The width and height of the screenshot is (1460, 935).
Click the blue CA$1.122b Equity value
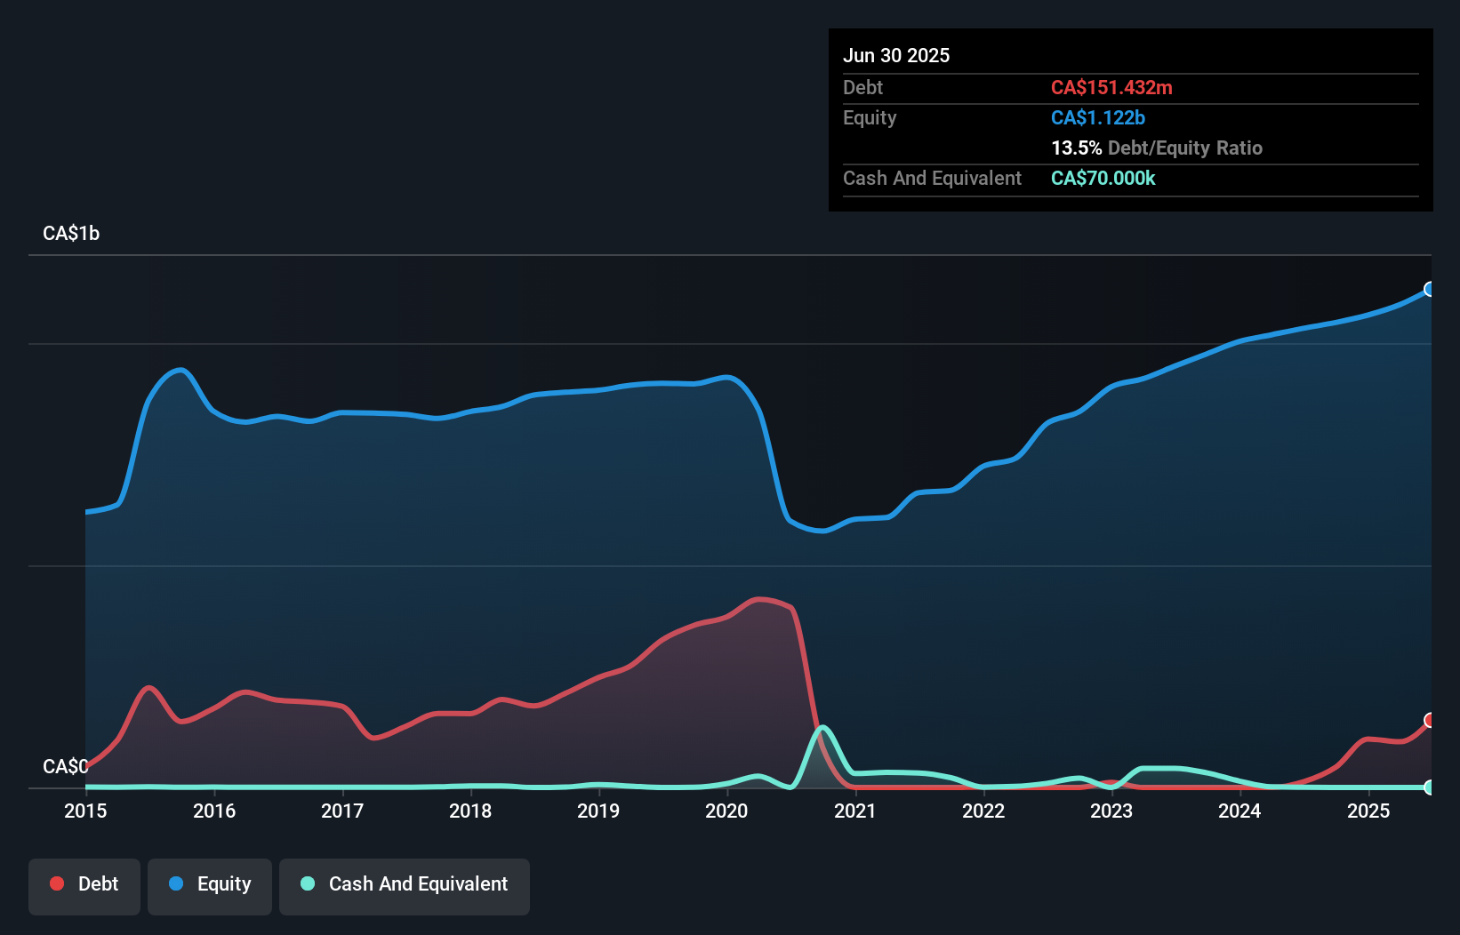pyautogui.click(x=1097, y=117)
